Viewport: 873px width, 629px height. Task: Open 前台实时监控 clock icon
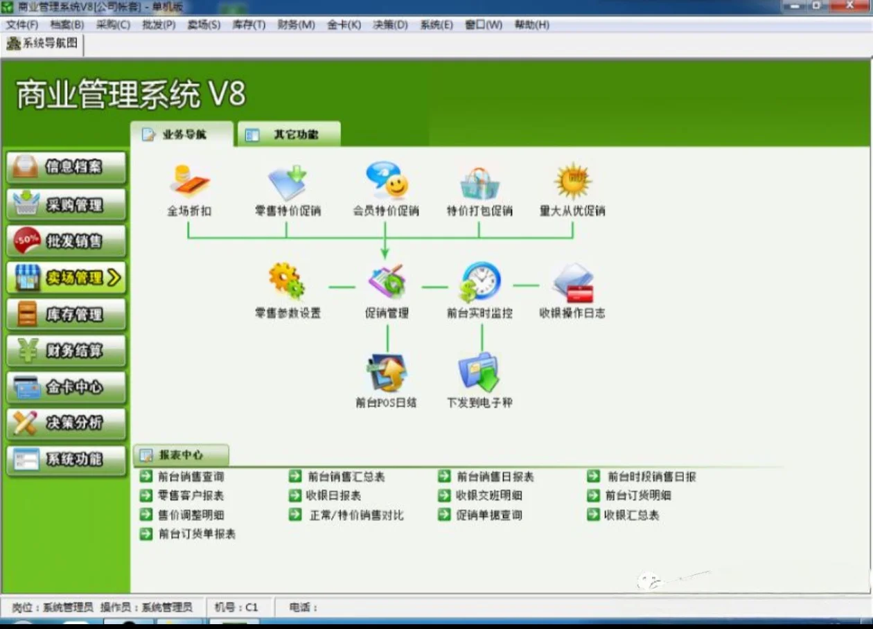(481, 281)
